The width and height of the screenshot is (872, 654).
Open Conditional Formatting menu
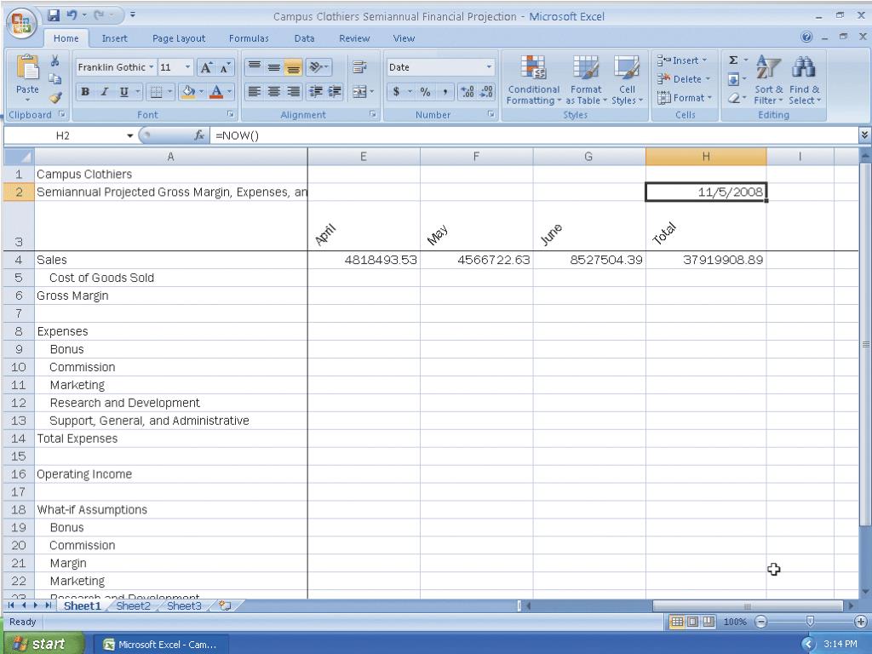(x=533, y=80)
